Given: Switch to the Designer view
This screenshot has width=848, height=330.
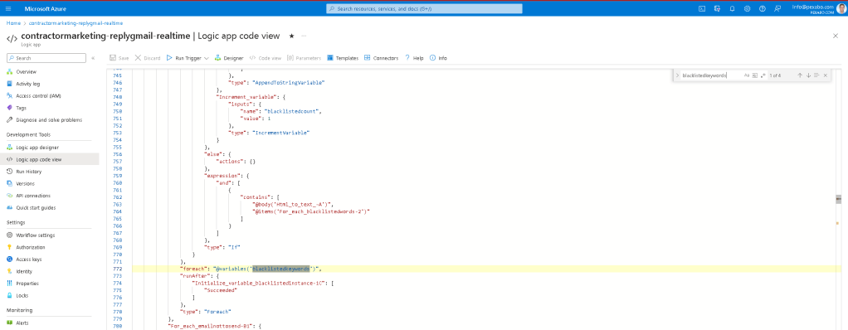Looking at the screenshot, I should point(229,58).
